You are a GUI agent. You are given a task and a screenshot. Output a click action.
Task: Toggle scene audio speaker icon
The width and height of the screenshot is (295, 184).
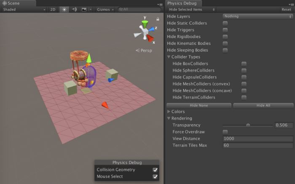74,9
